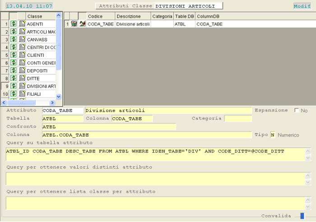Screen dimensions: 316x222
Task: Click the Modif button
Action: point(302,6)
